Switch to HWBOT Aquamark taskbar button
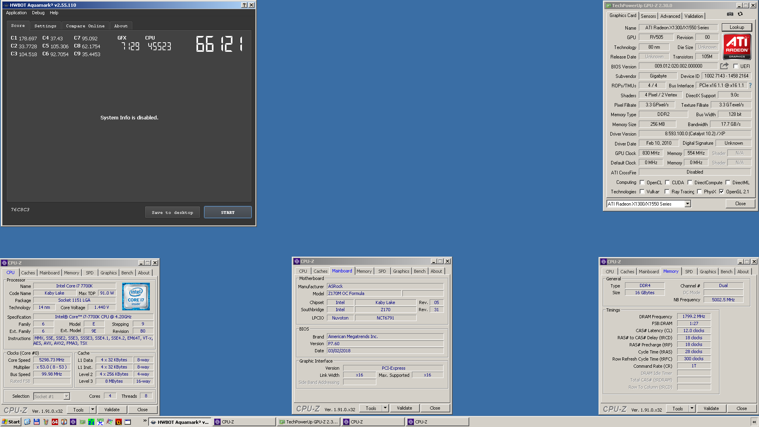Image resolution: width=759 pixels, height=427 pixels. 180,422
